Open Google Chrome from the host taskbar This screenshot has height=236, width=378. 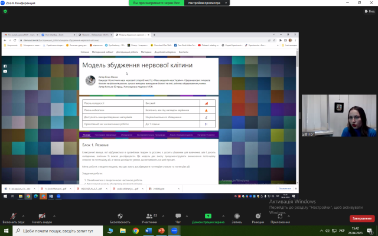click(x=135, y=231)
